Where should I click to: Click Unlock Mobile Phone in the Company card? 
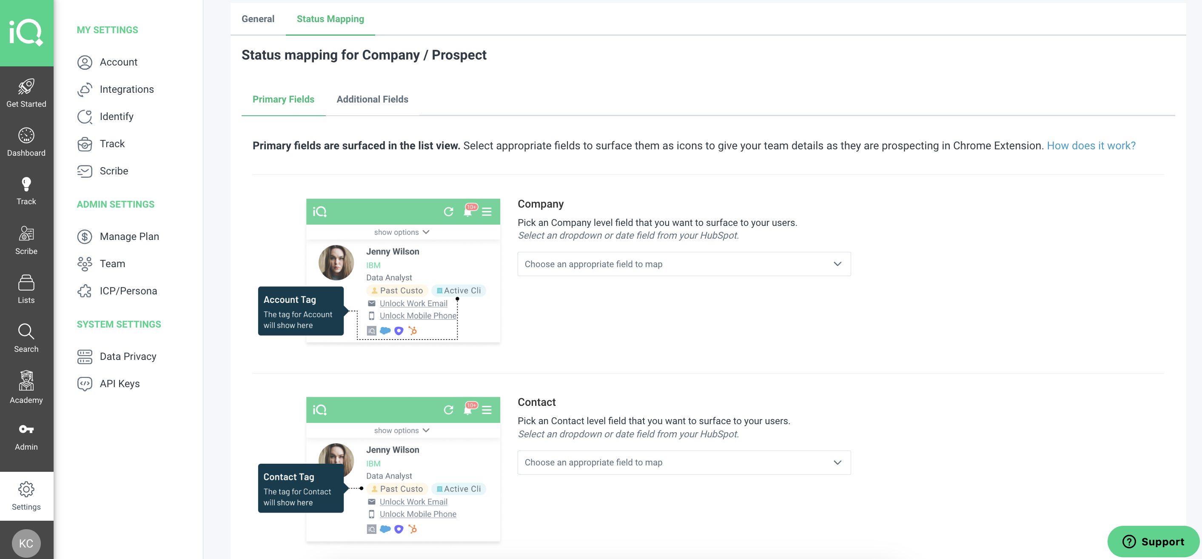[x=417, y=315]
